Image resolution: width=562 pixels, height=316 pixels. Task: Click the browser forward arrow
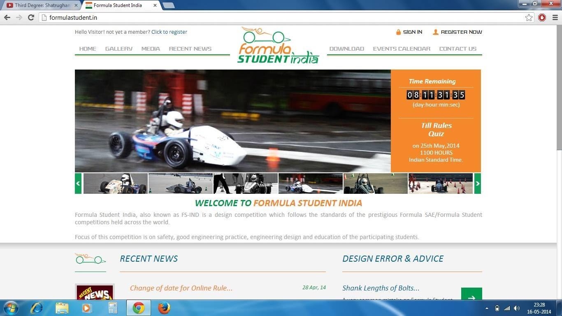(x=19, y=18)
